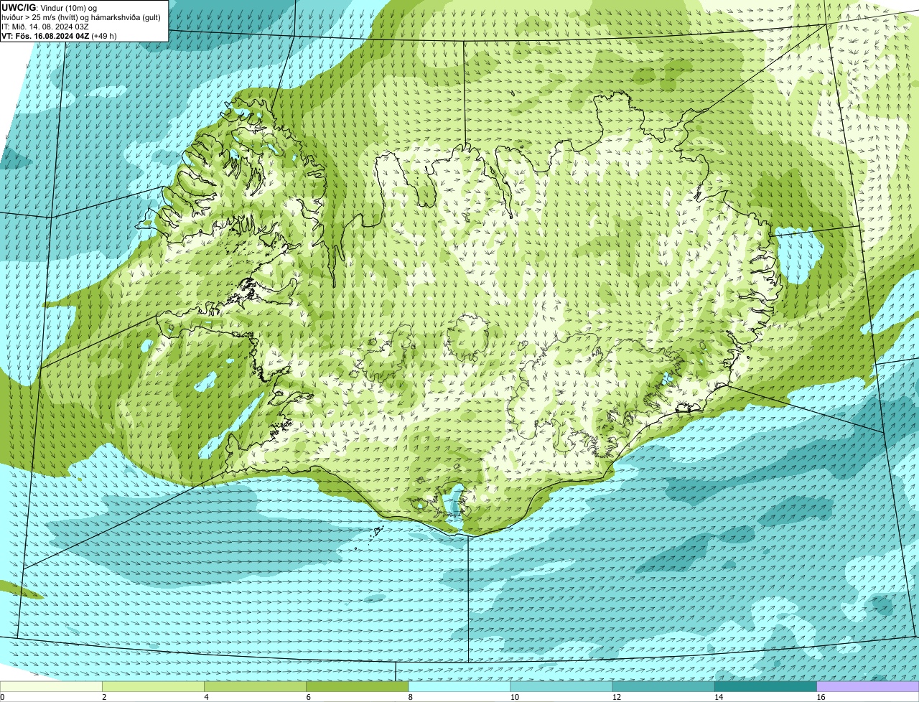Click the '10' label on the color scale

point(514,697)
